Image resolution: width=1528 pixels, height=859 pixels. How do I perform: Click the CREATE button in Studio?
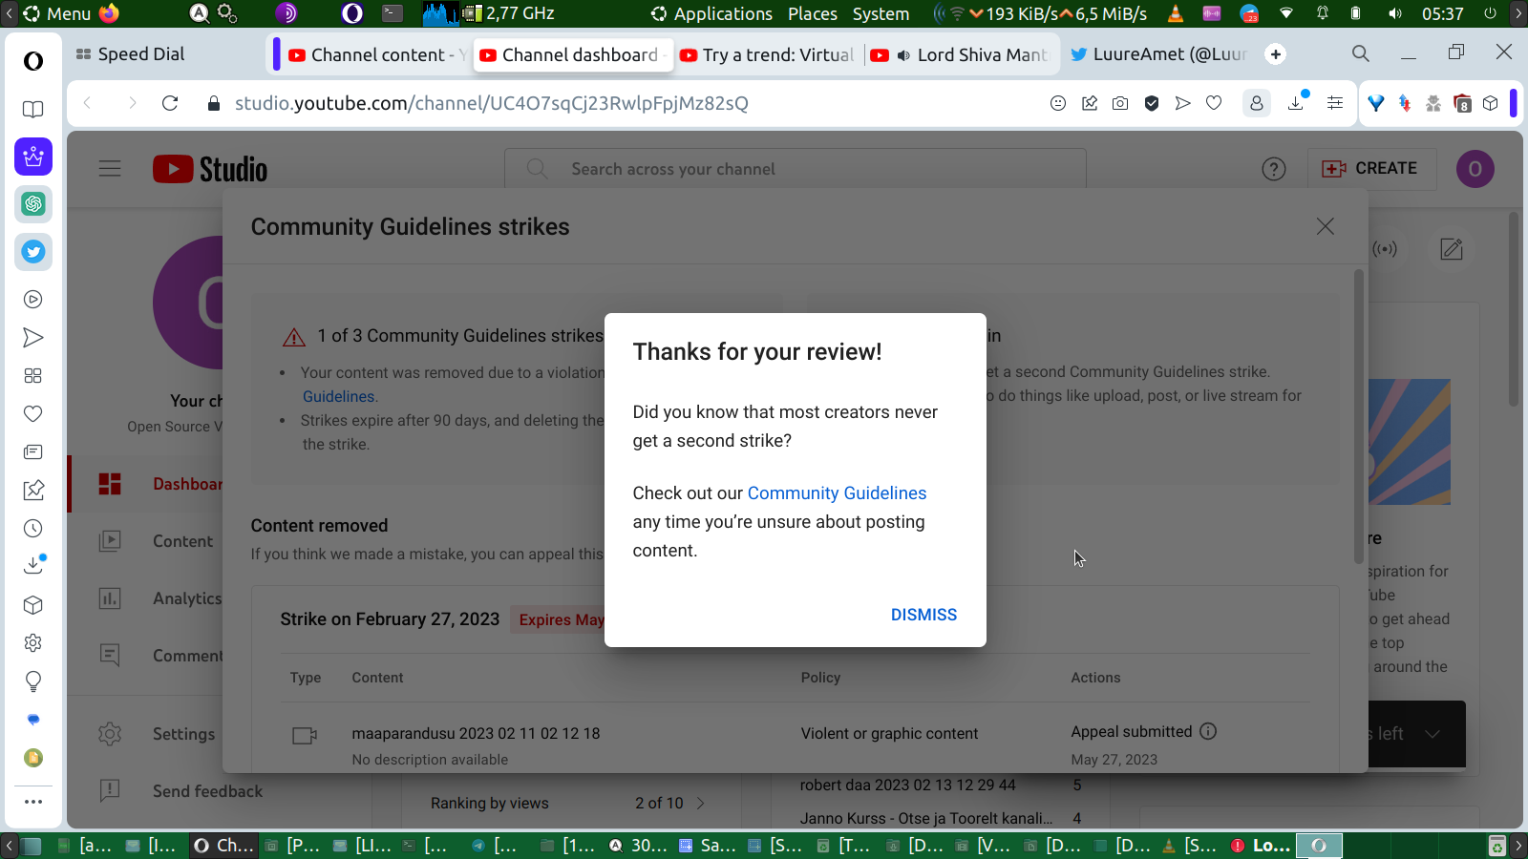[1370, 169]
